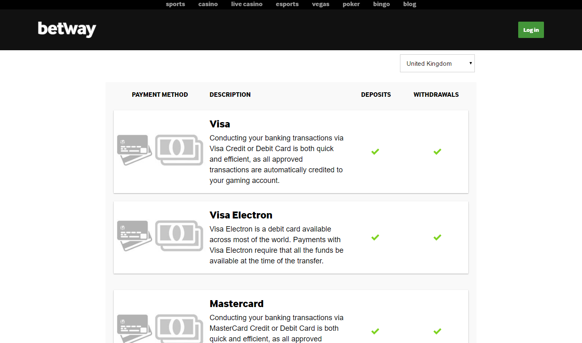The width and height of the screenshot is (582, 343).
Task: Click the Visa Electron description paragraph
Action: (276, 245)
